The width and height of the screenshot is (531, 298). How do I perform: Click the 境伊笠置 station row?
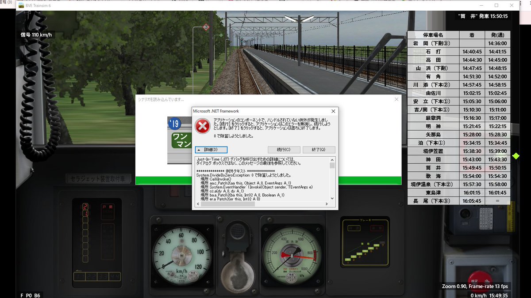[459, 151]
